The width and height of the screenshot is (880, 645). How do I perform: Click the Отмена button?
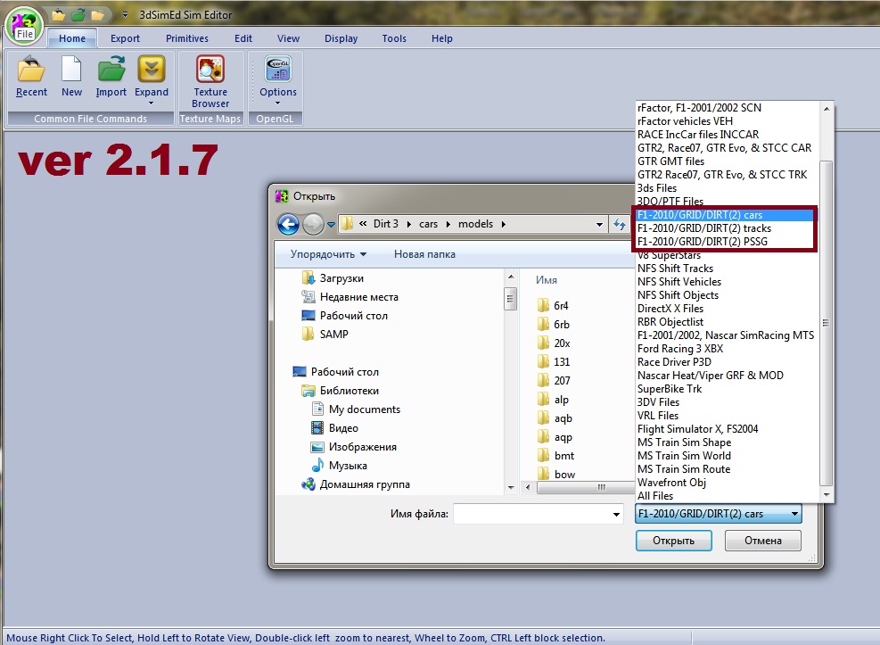(x=762, y=541)
